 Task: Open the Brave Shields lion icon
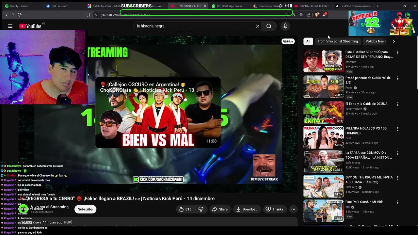316,15
